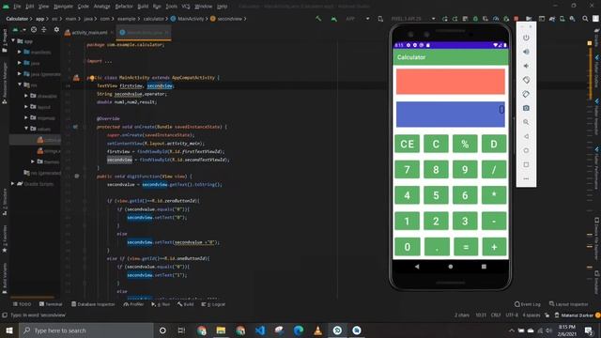Tap the = button on calculator
This screenshot has width=601, height=338.
coord(465,247)
